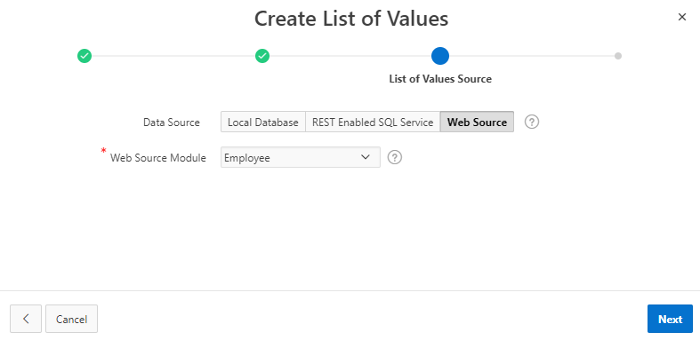Go to the first completed wizard step checkmark
Viewport: 700px width, 340px height.
84,56
